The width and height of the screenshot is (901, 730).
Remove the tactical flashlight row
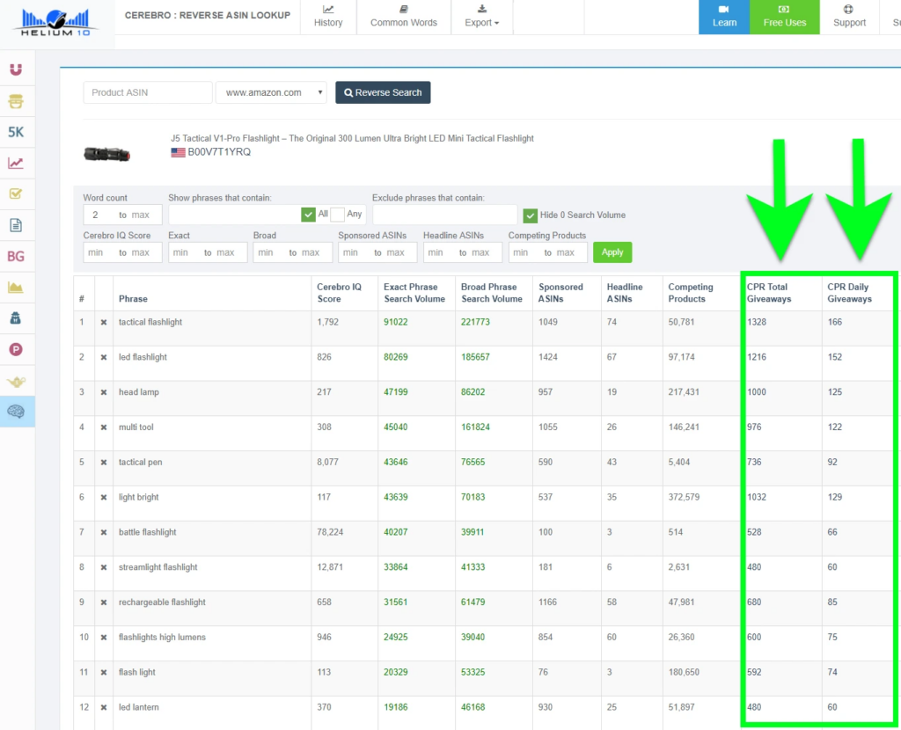click(104, 322)
